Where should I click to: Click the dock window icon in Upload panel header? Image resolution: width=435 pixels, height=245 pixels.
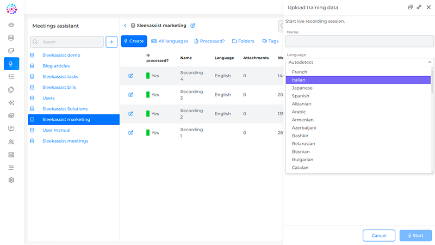tap(411, 7)
